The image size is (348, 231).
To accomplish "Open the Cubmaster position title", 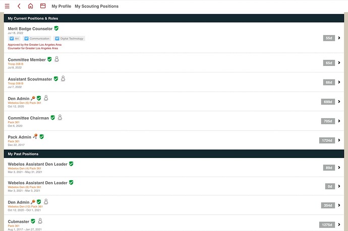I will pyautogui.click(x=19, y=221).
